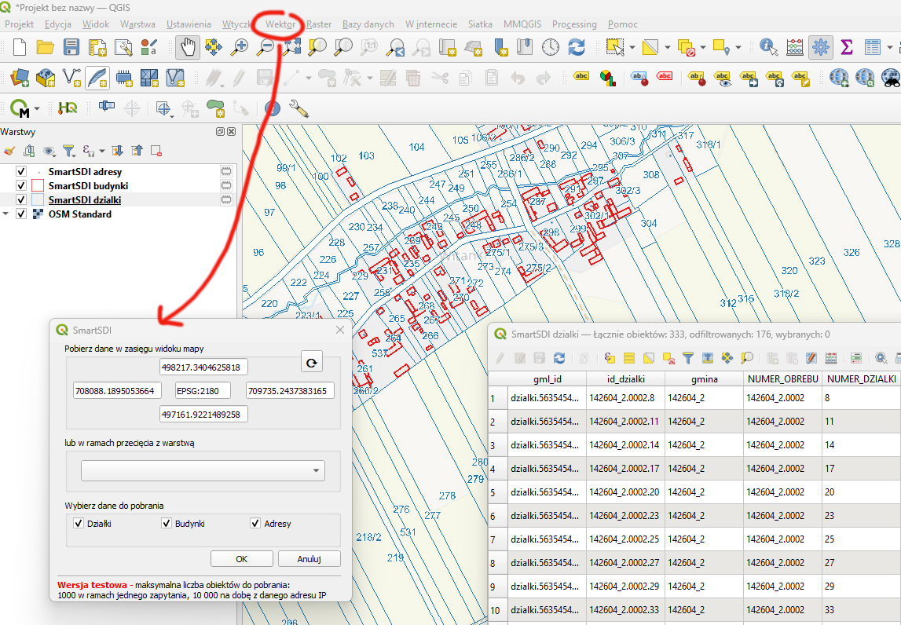The image size is (901, 625).
Task: Click the HQ plugin icon
Action: (x=68, y=108)
